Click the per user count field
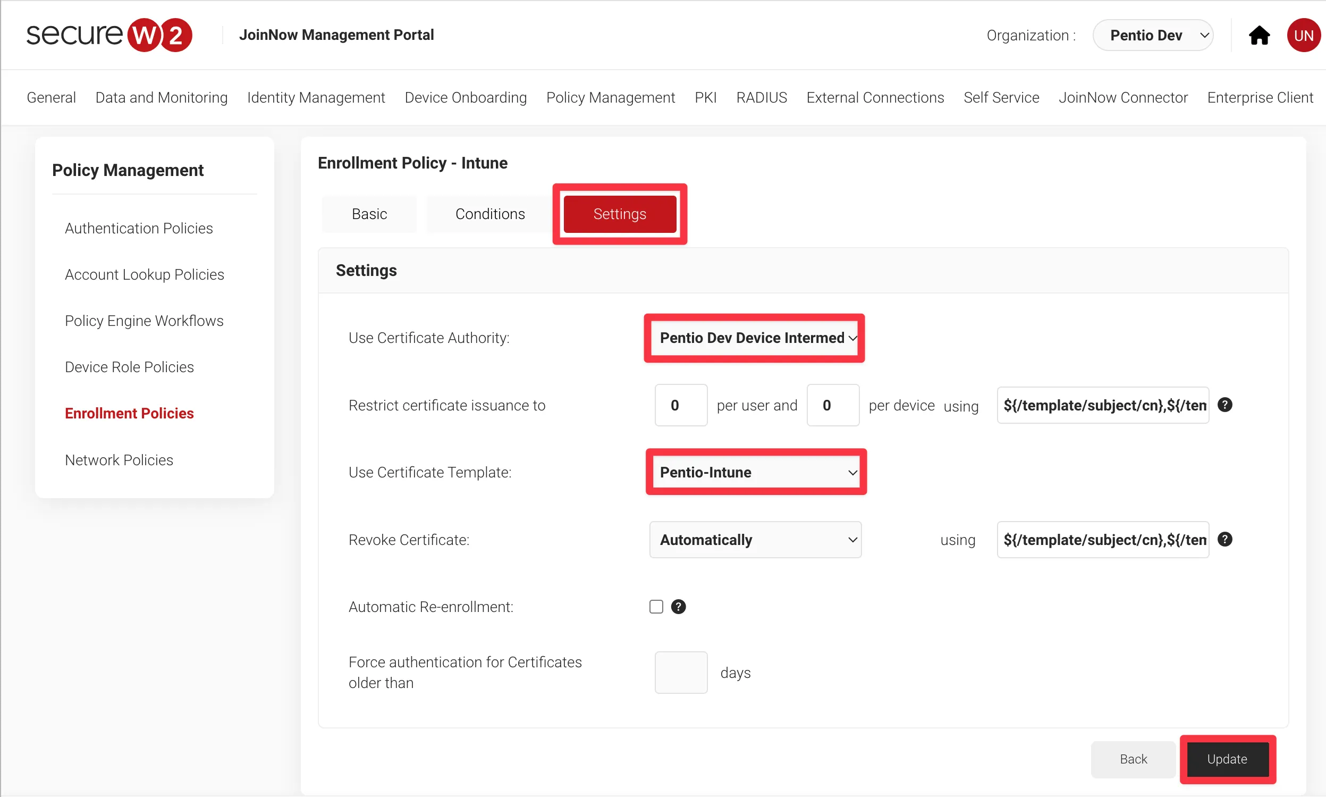 (x=681, y=405)
